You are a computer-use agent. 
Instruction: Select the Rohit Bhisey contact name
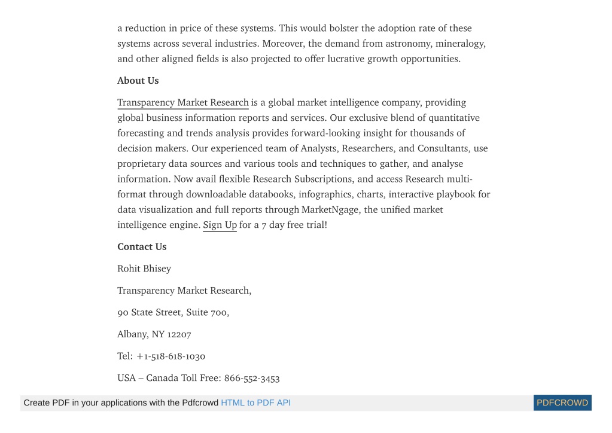coord(144,269)
